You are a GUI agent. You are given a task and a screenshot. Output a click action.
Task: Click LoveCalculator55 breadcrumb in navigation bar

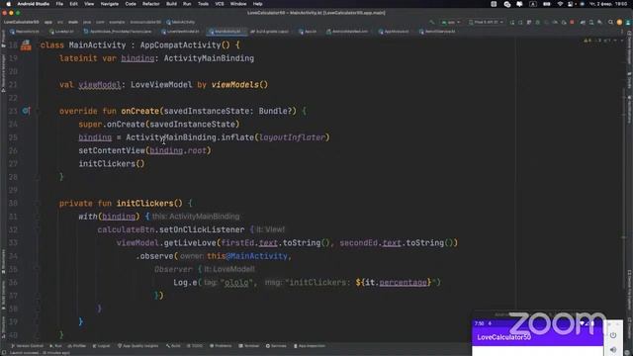22,22
